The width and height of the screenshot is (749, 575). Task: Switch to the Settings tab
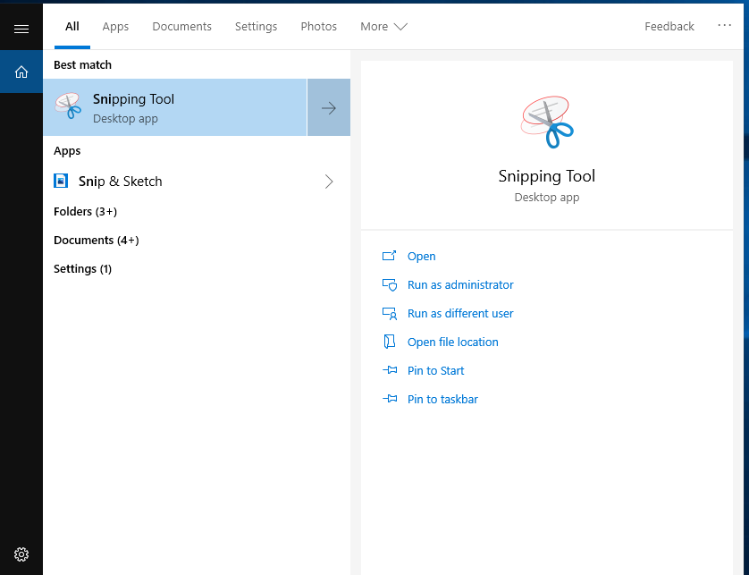pos(256,26)
